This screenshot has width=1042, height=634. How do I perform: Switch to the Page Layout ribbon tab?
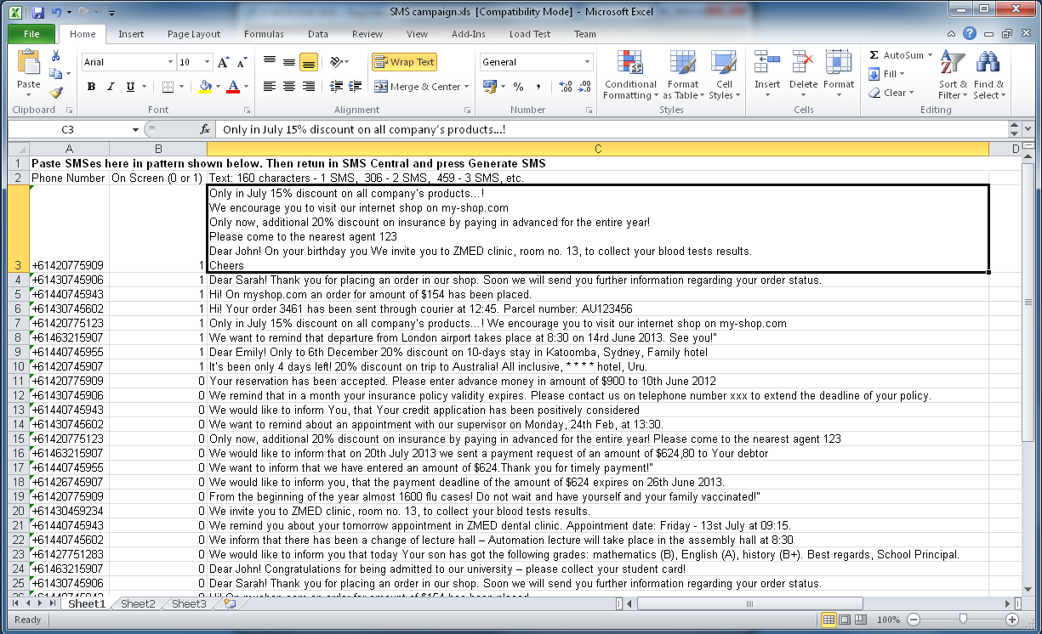[x=194, y=34]
